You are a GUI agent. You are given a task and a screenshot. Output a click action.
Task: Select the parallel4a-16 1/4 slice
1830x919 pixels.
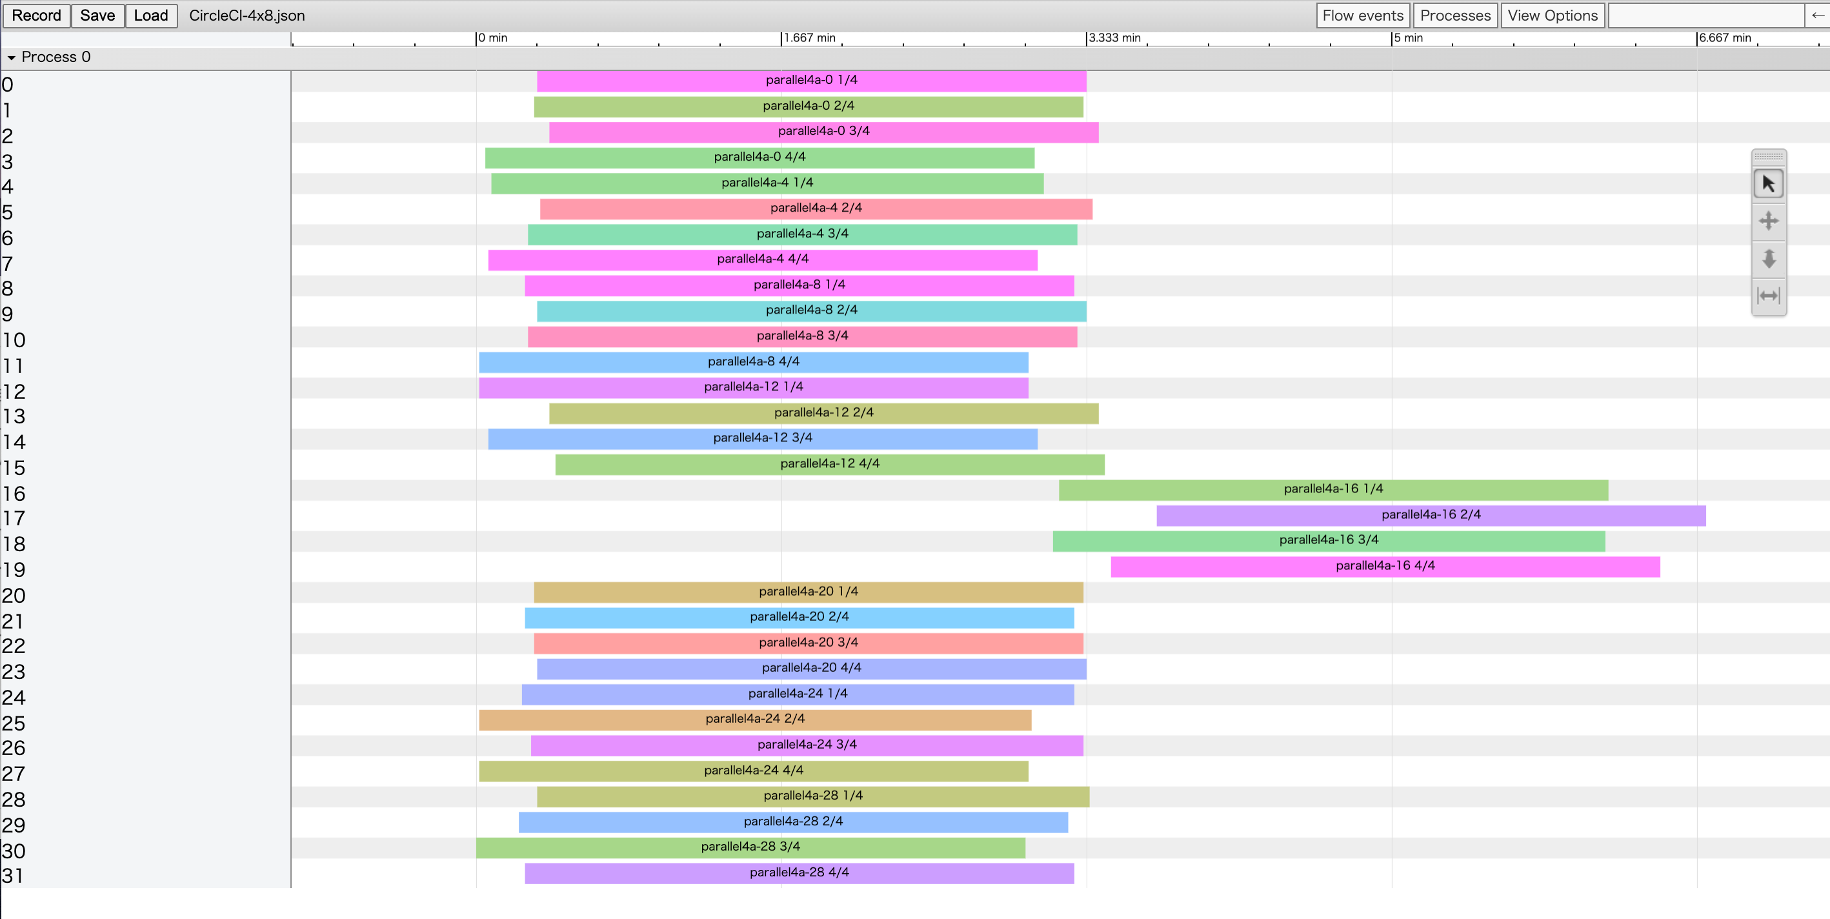[1332, 490]
